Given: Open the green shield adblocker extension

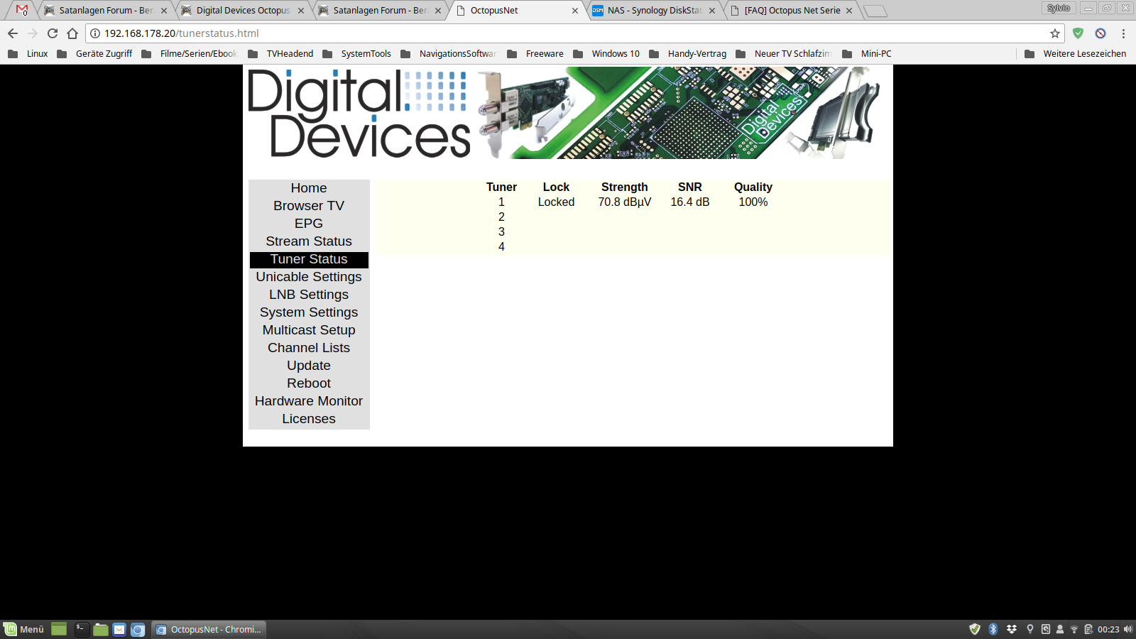Looking at the screenshot, I should pos(1078,33).
